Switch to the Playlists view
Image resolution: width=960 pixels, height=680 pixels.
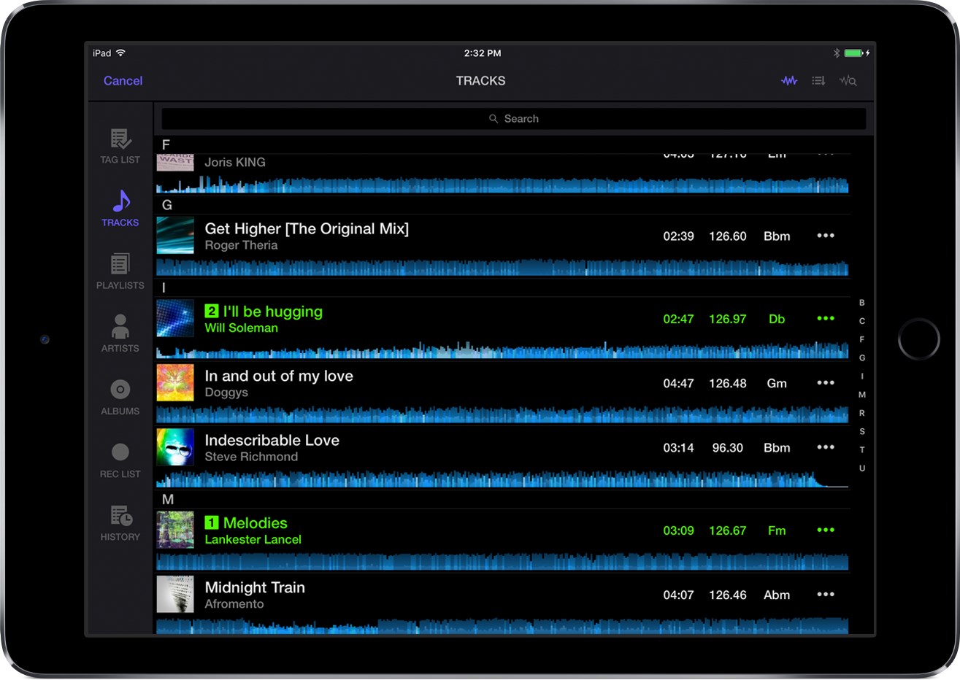(x=119, y=270)
